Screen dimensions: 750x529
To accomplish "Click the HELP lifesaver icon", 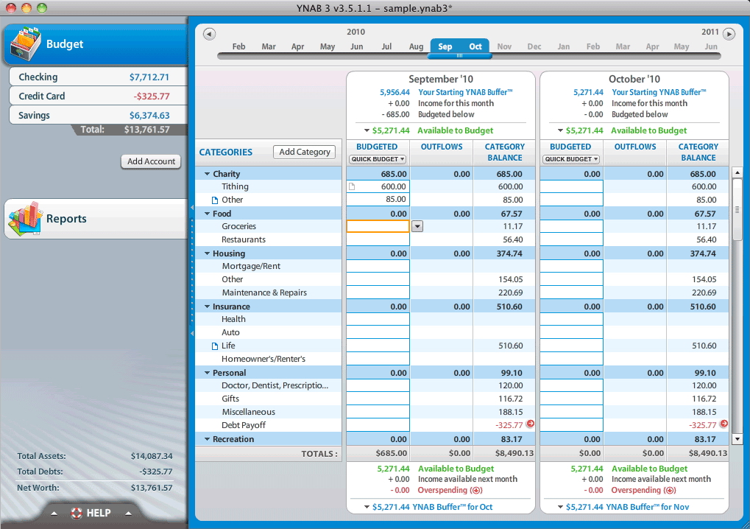I will (76, 513).
